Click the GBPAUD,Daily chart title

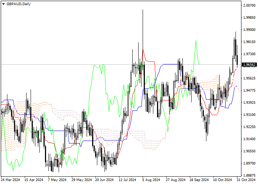coord(18,4)
